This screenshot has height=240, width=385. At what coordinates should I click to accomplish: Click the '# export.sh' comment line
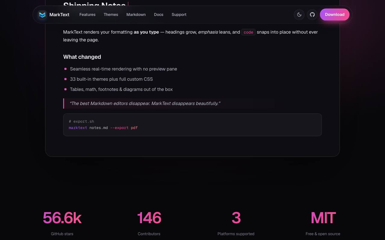(x=82, y=121)
